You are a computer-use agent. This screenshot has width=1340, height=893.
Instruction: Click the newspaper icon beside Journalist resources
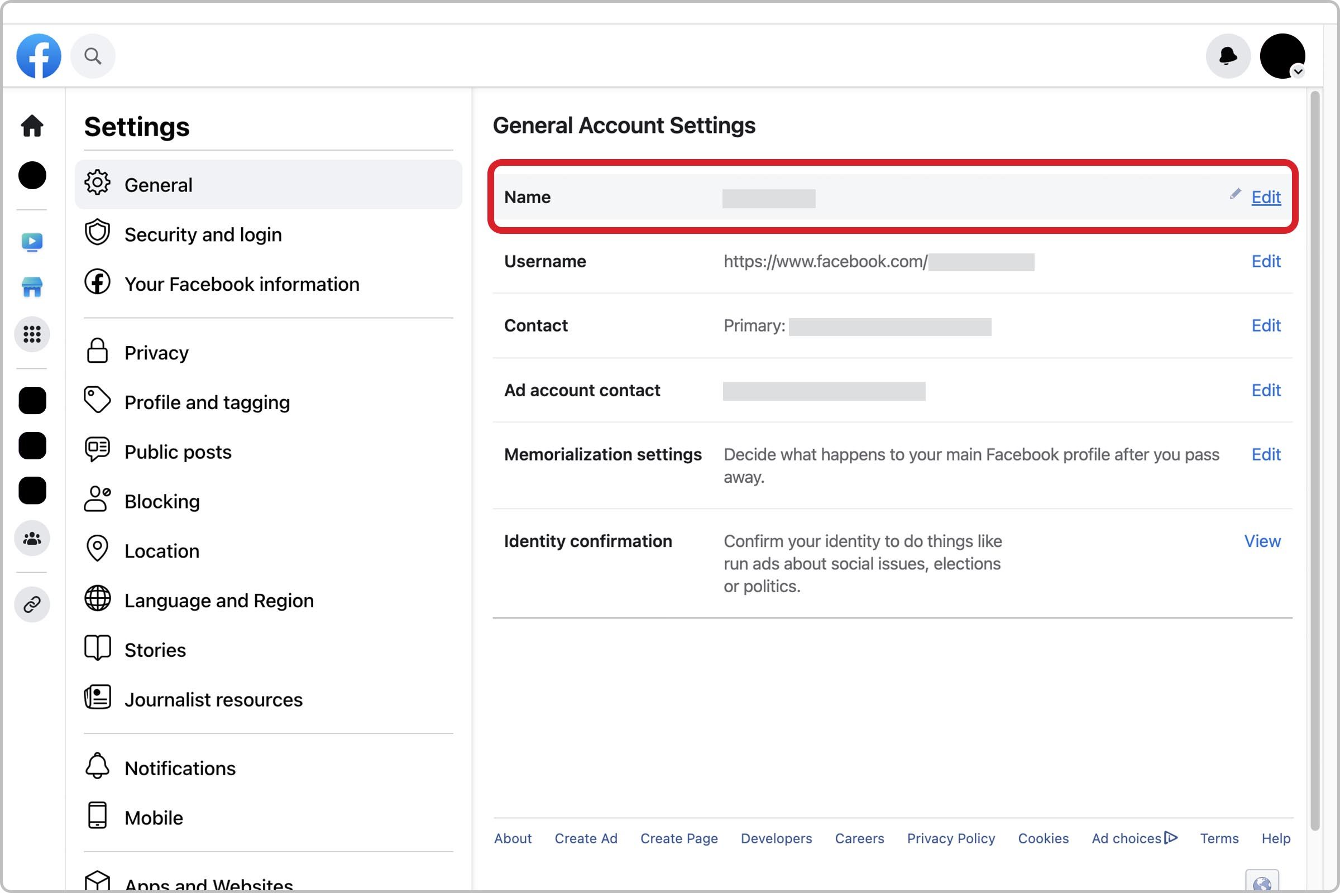tap(97, 697)
